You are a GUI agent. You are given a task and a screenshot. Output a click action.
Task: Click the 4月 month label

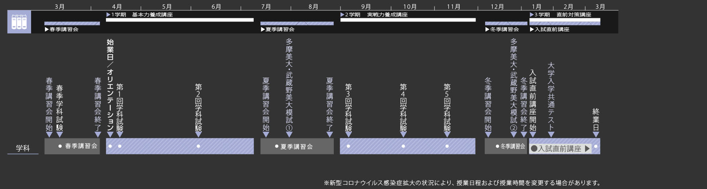pyautogui.click(x=117, y=7)
